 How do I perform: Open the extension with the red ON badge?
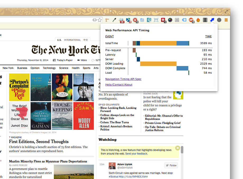[x=121, y=20]
